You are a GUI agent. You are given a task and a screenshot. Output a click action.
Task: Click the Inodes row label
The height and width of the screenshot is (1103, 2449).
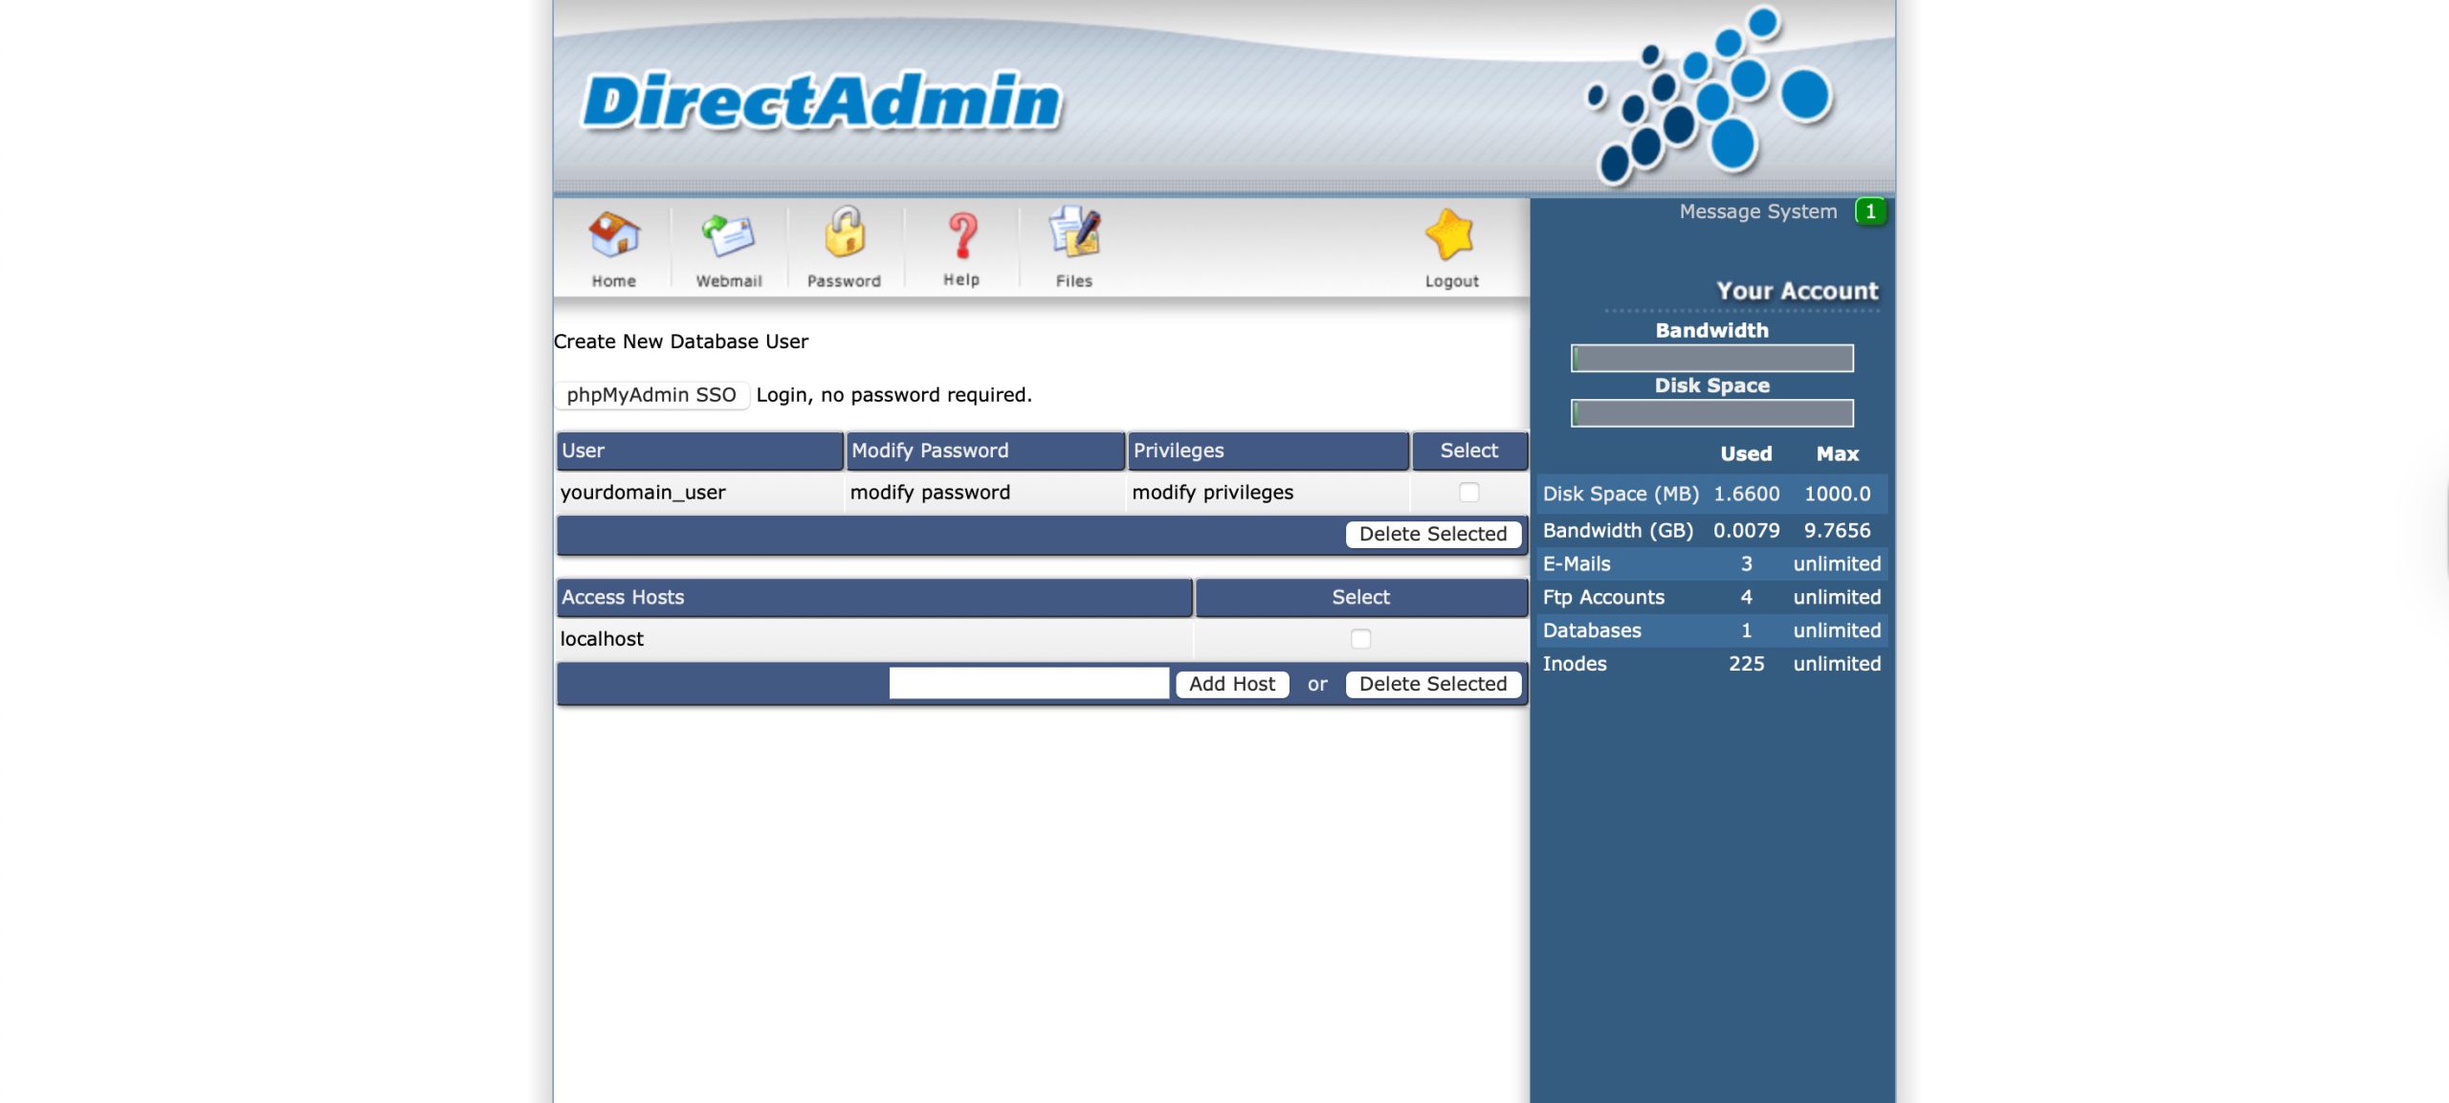click(x=1575, y=664)
